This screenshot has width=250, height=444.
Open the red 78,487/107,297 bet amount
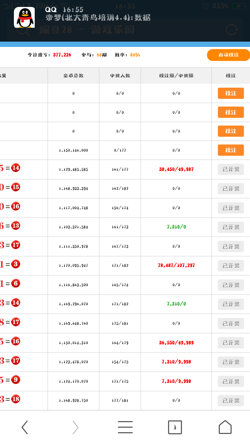click(176, 265)
